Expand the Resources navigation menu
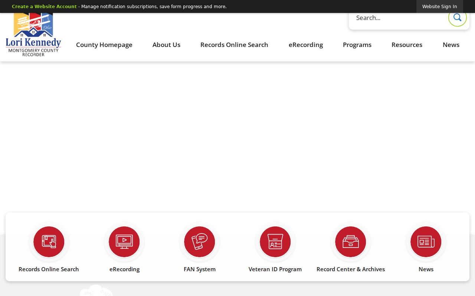 407,45
